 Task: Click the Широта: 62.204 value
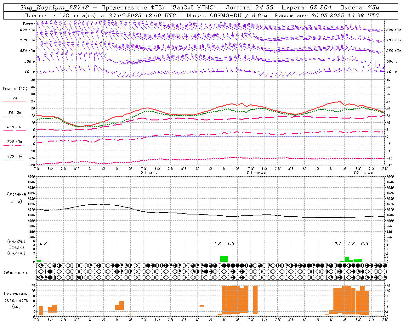pyautogui.click(x=307, y=8)
